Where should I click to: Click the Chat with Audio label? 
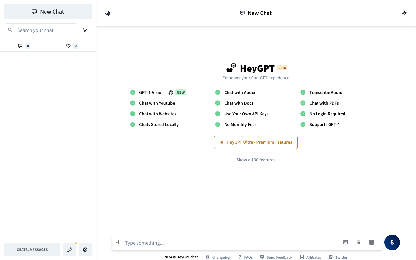[x=240, y=92]
